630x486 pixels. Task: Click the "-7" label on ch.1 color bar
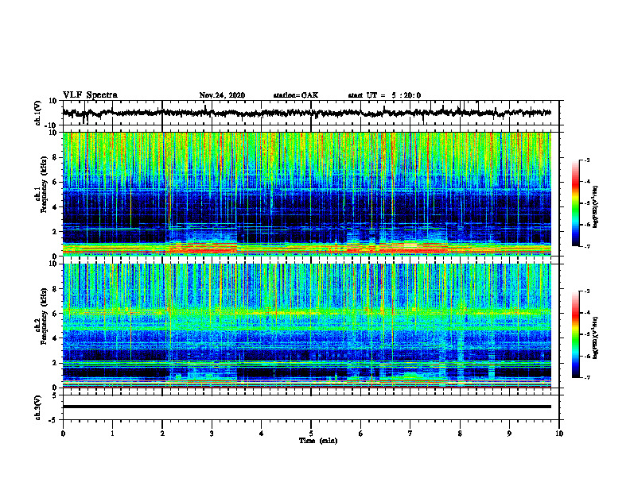click(x=586, y=246)
